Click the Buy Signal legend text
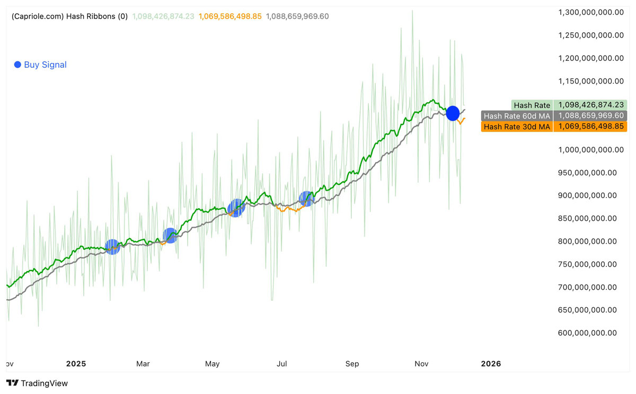 (46, 65)
